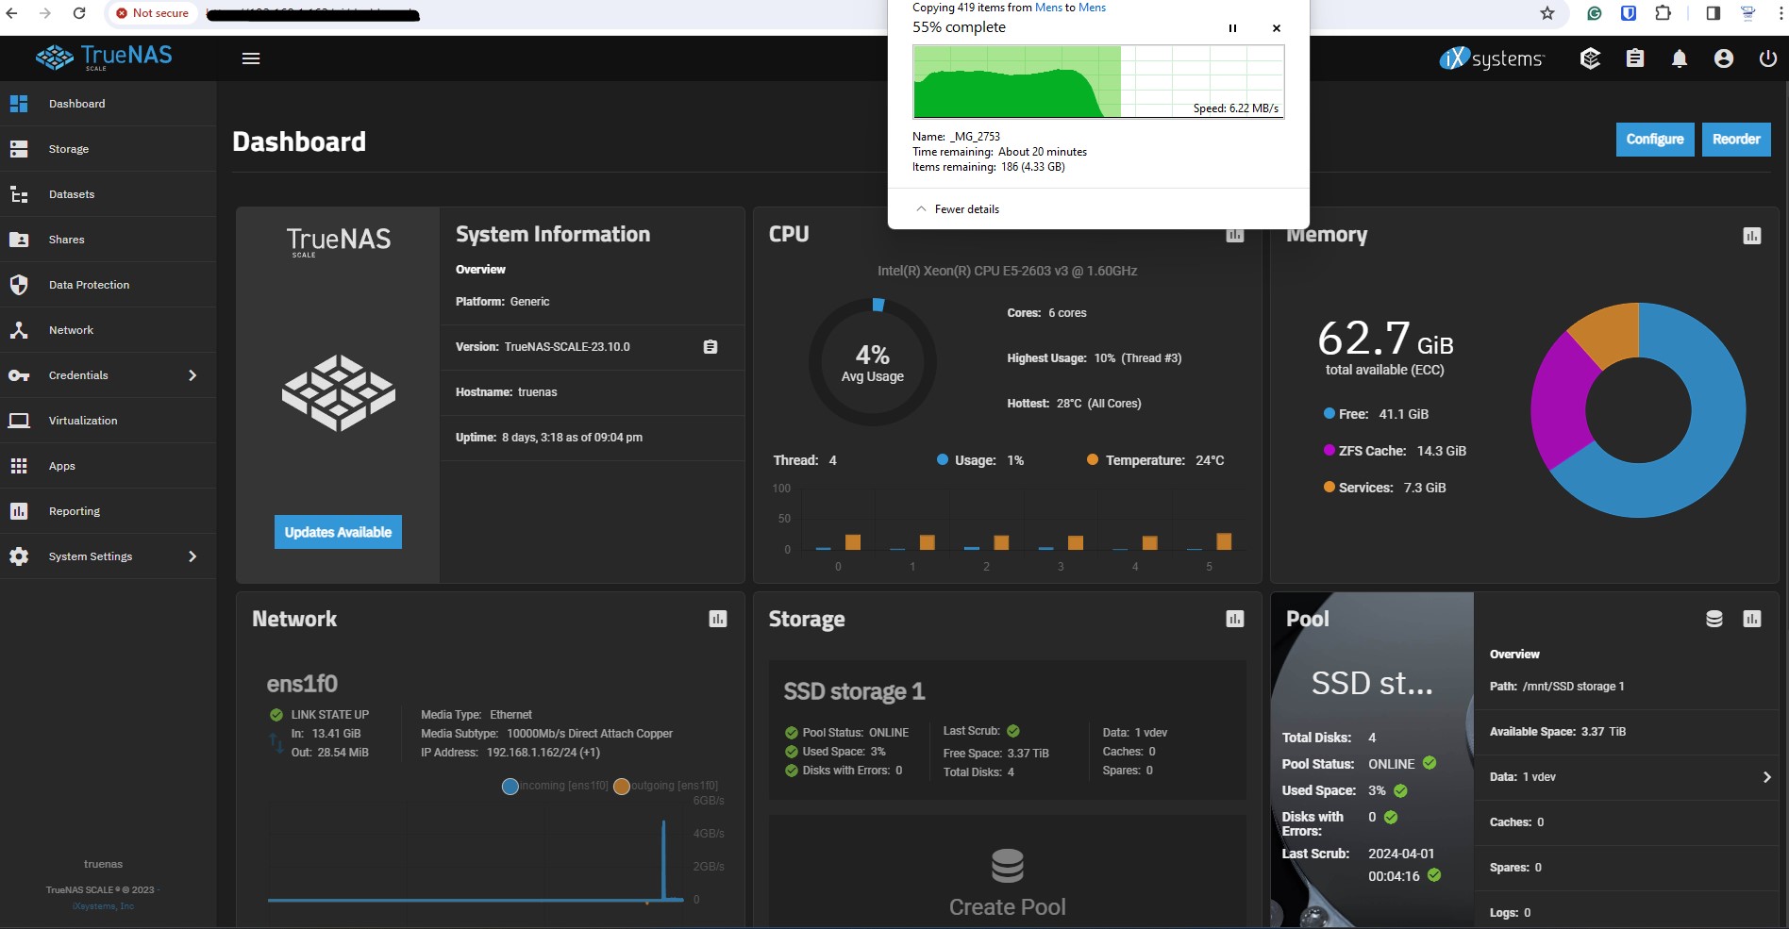Expand the pool Data vdev details arrow
This screenshot has height=929, width=1789.
click(x=1766, y=777)
